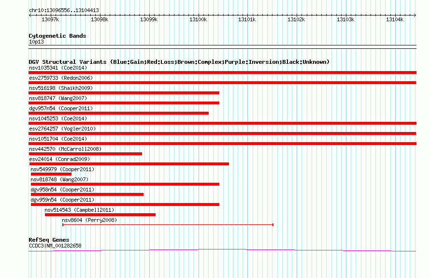Click the red bar for nsv516198
The image size is (430, 278).
[x=124, y=93]
